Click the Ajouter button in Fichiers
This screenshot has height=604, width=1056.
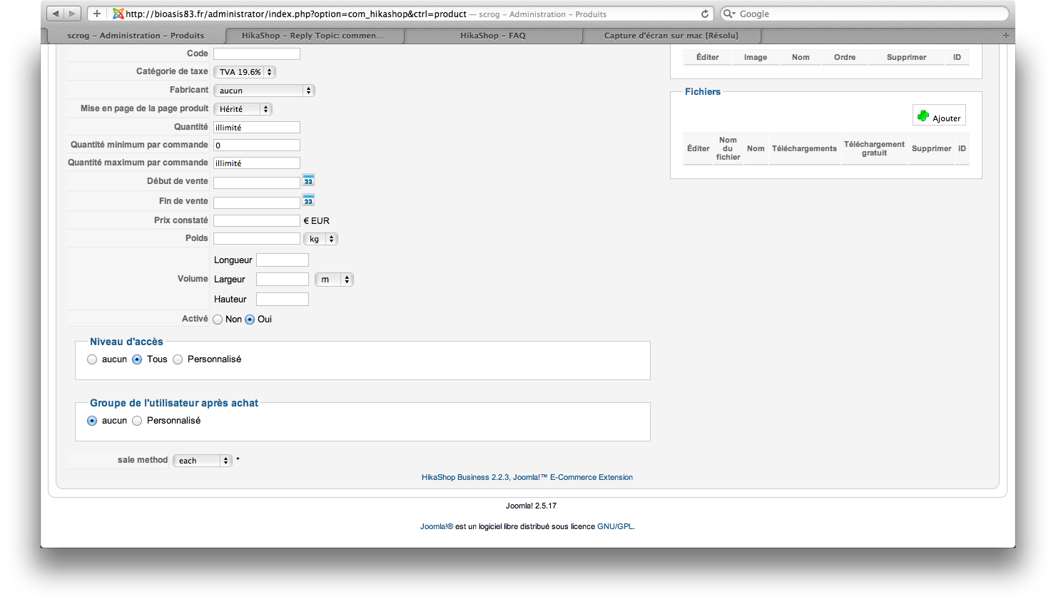pos(939,116)
